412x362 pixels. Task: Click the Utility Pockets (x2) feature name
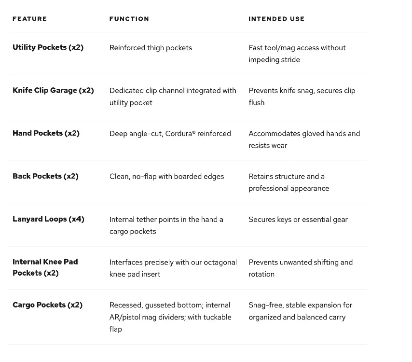[x=48, y=47]
